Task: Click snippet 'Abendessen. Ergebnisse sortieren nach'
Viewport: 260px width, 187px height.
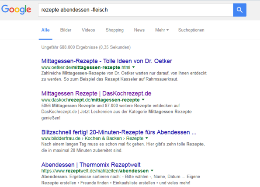Action: (x=121, y=180)
